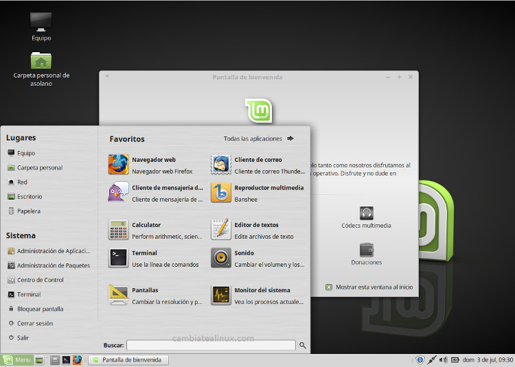Screen dimensions: 515x367
Task: Click Donaciones in welcome window
Action: tap(366, 254)
